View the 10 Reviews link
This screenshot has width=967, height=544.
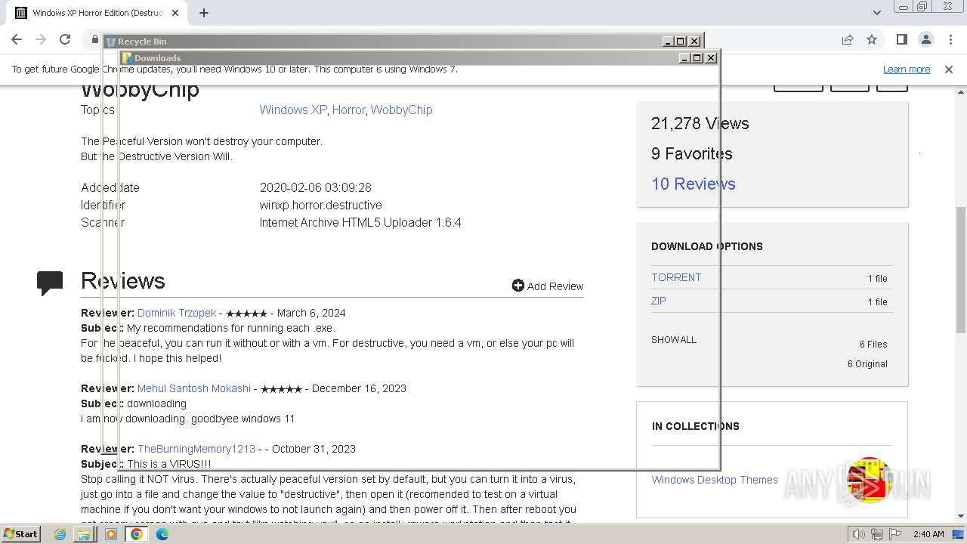(693, 184)
